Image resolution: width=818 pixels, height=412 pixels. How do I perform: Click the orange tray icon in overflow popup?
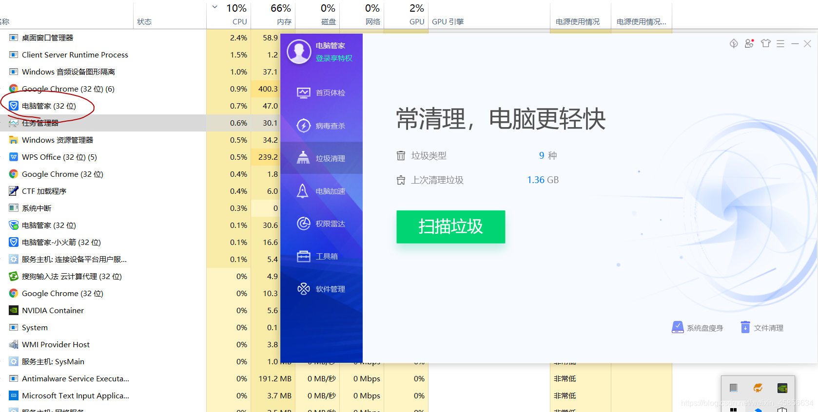point(758,388)
